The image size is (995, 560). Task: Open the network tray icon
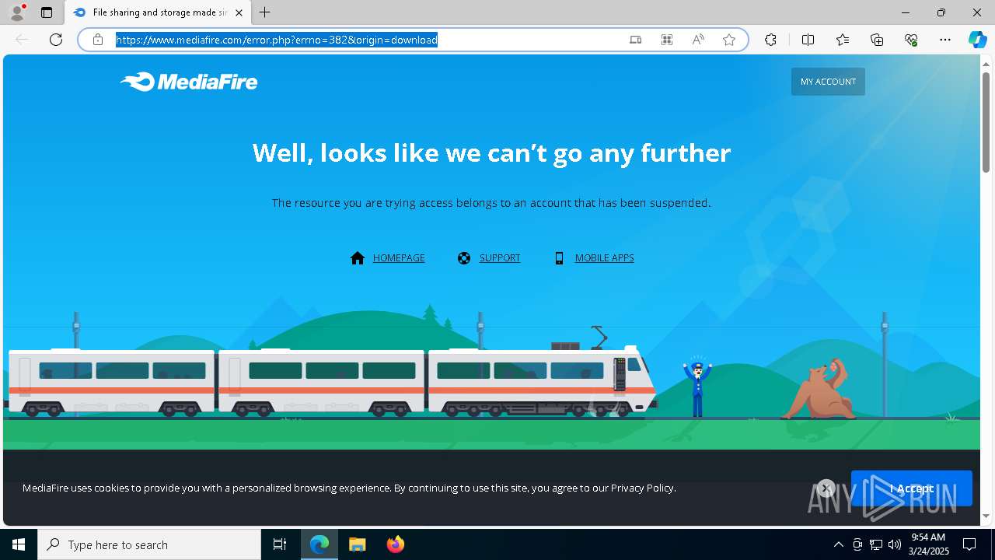click(876, 544)
